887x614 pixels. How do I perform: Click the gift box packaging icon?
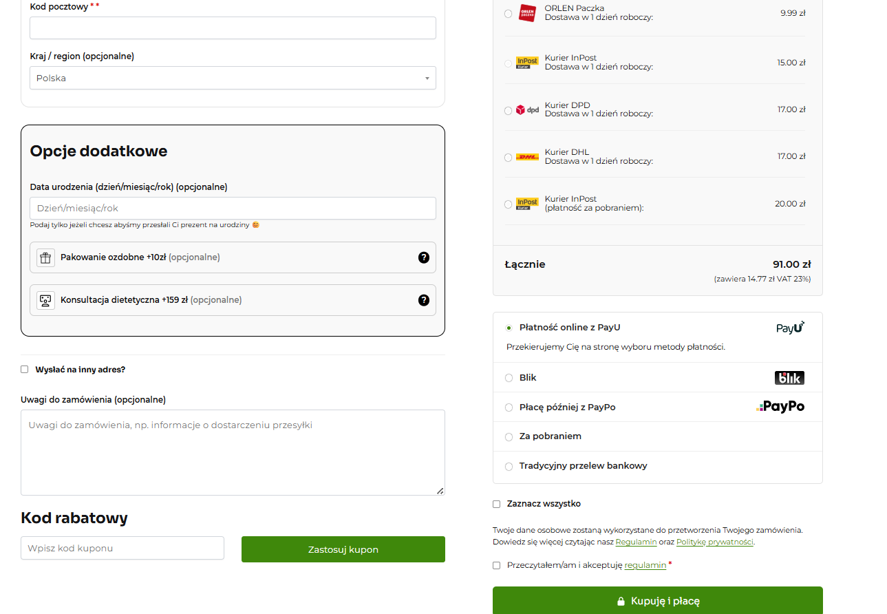tap(45, 257)
